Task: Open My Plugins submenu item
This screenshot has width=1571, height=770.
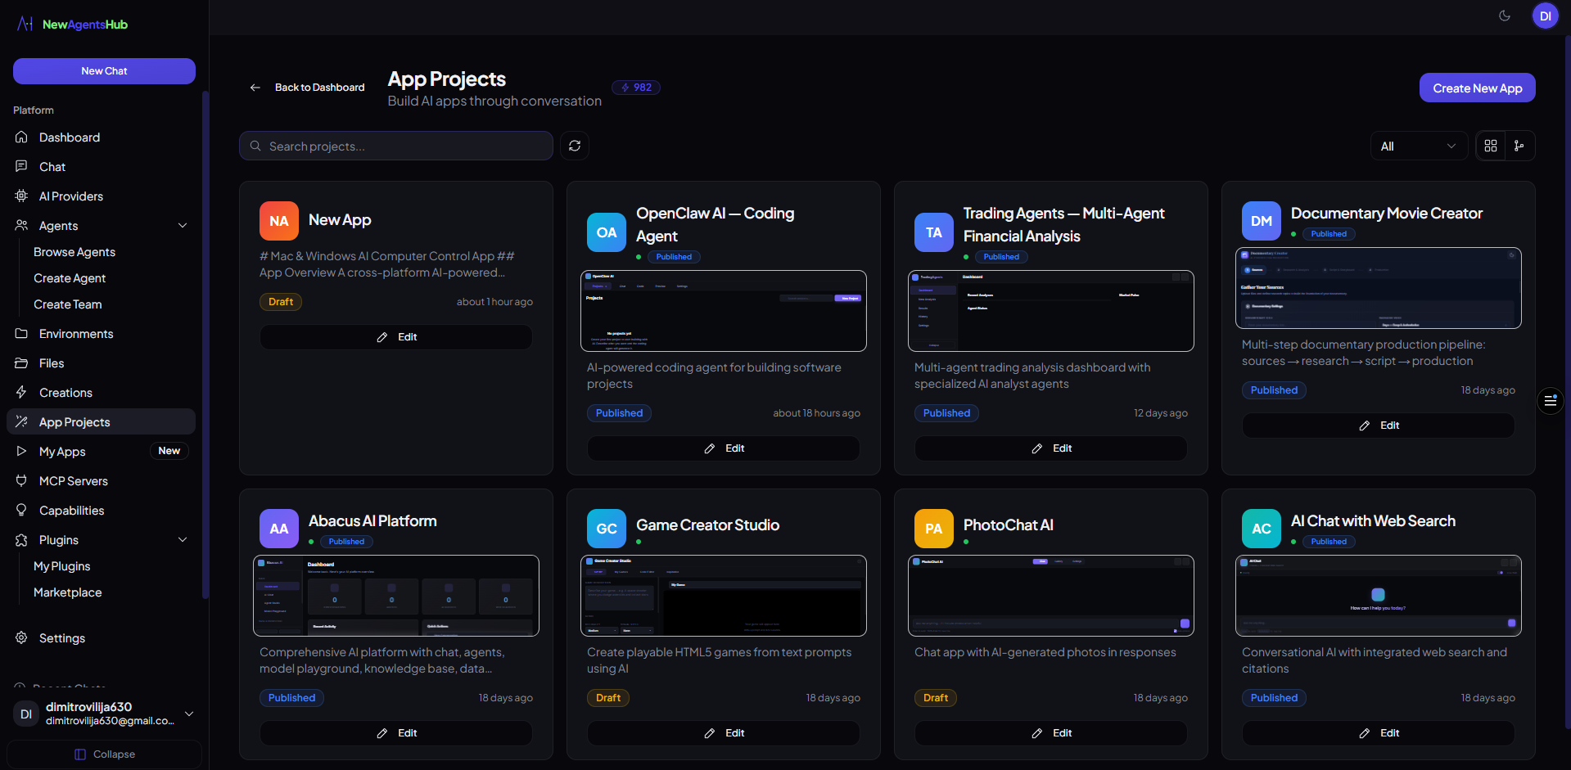Action: (x=62, y=566)
